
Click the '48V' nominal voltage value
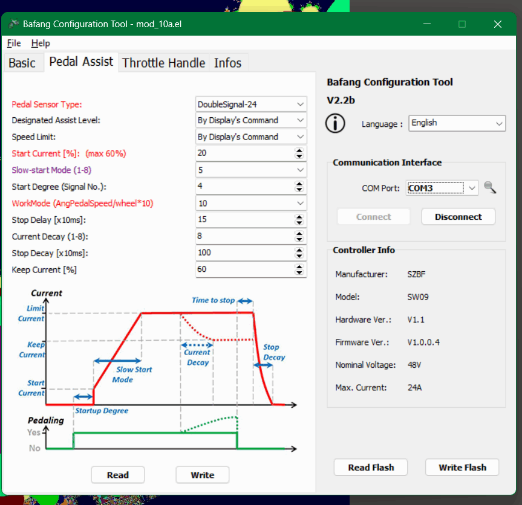414,365
